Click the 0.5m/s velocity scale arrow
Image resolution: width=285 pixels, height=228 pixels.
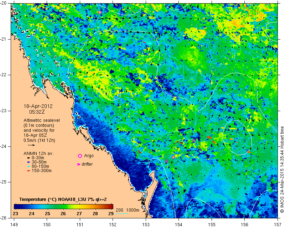pos(31,145)
